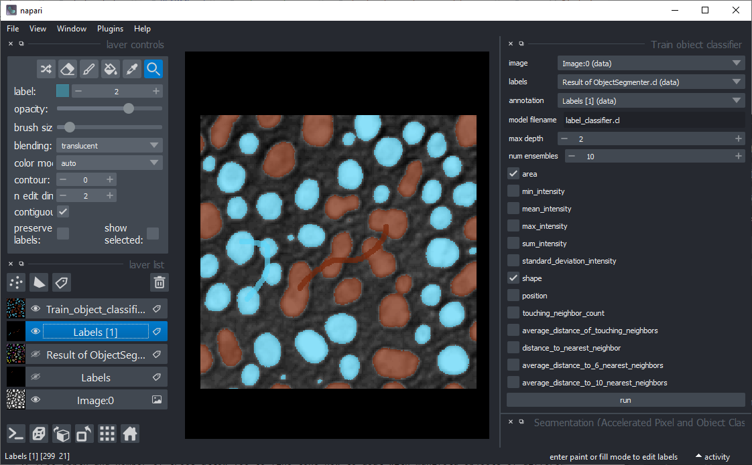Enable grid view for layers
Screen dimensions: 752x465
(107, 434)
